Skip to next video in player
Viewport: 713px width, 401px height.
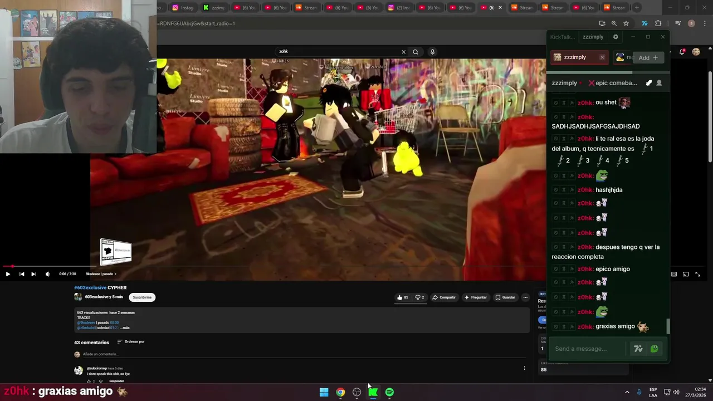pos(33,274)
